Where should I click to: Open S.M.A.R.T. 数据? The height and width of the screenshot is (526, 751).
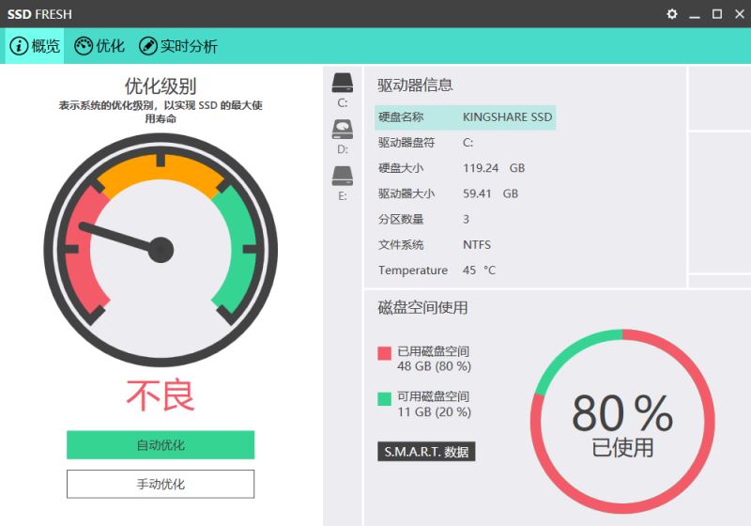(426, 451)
